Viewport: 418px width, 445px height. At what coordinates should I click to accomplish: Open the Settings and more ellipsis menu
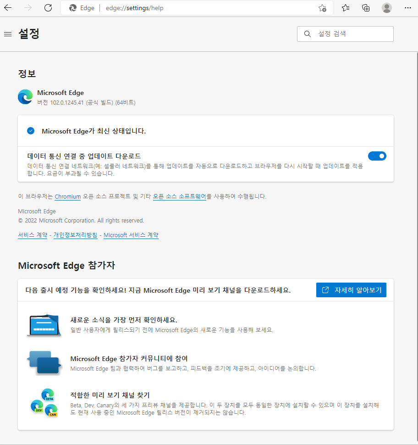click(x=408, y=8)
